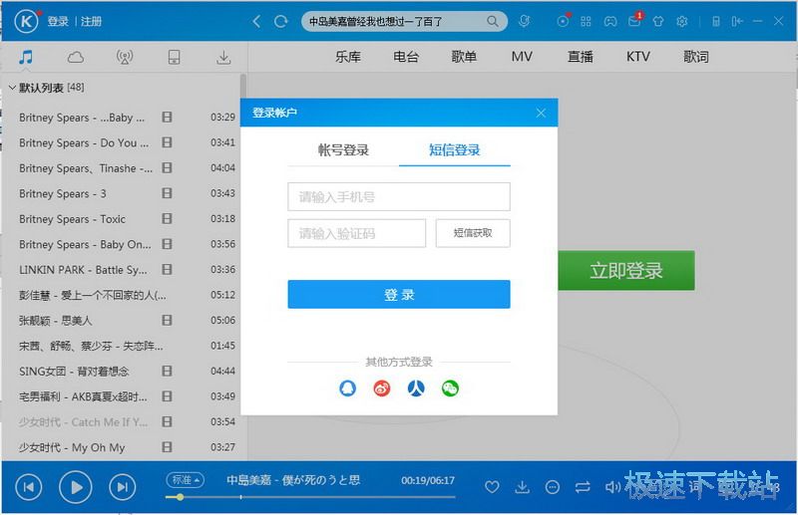798x515 pixels.
Task: Open the downloads icon tab in sidebar
Action: (223, 57)
